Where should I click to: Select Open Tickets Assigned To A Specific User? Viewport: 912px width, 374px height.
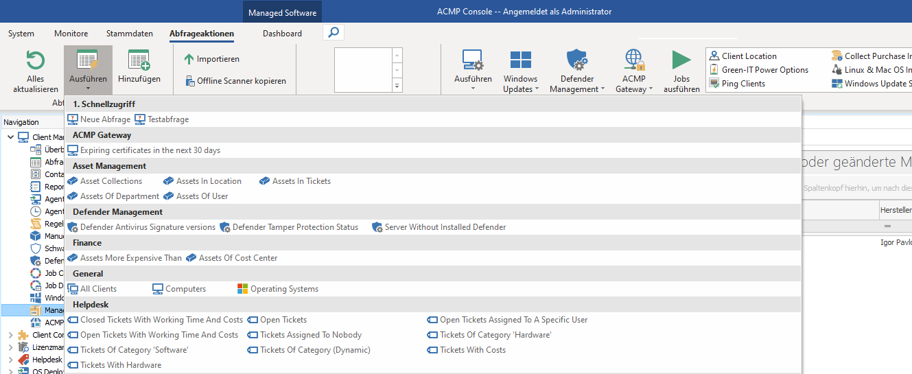[x=508, y=320]
